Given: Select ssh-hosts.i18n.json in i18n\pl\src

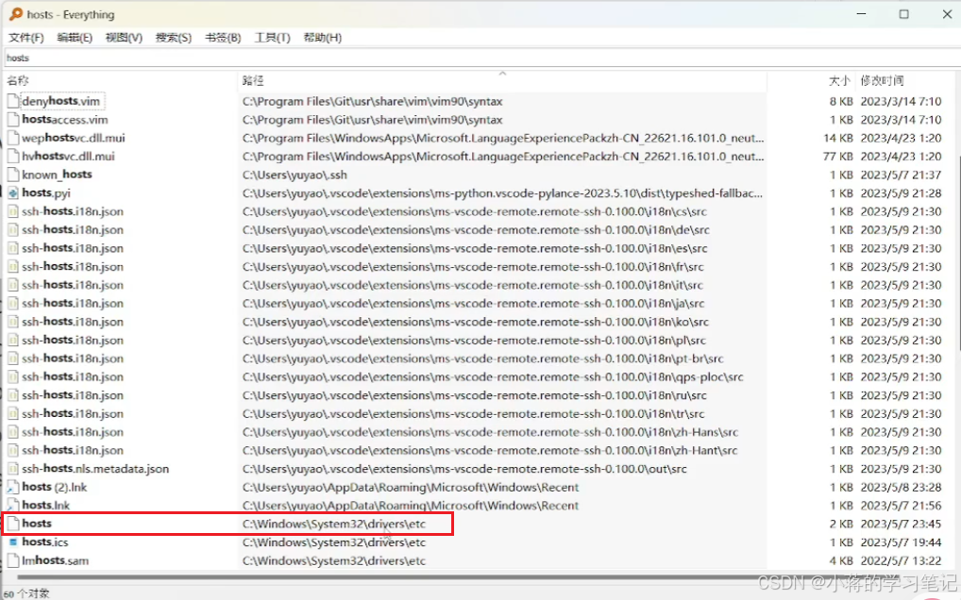Looking at the screenshot, I should click(73, 340).
